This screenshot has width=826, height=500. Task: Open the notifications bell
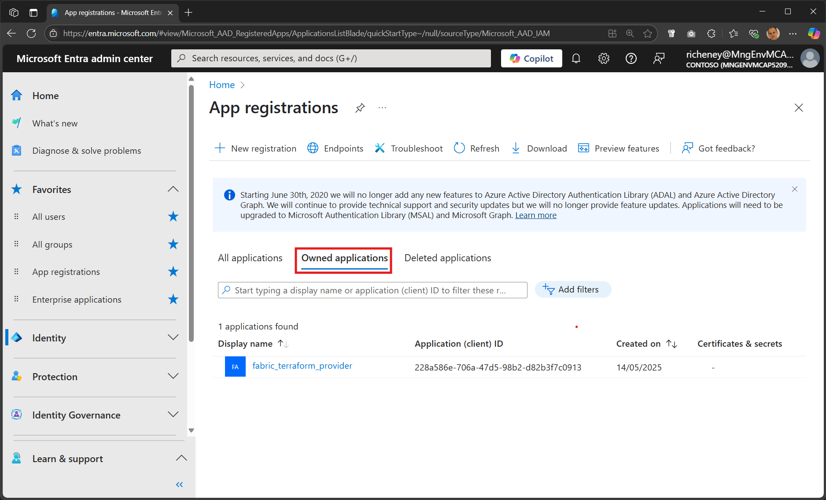(576, 58)
